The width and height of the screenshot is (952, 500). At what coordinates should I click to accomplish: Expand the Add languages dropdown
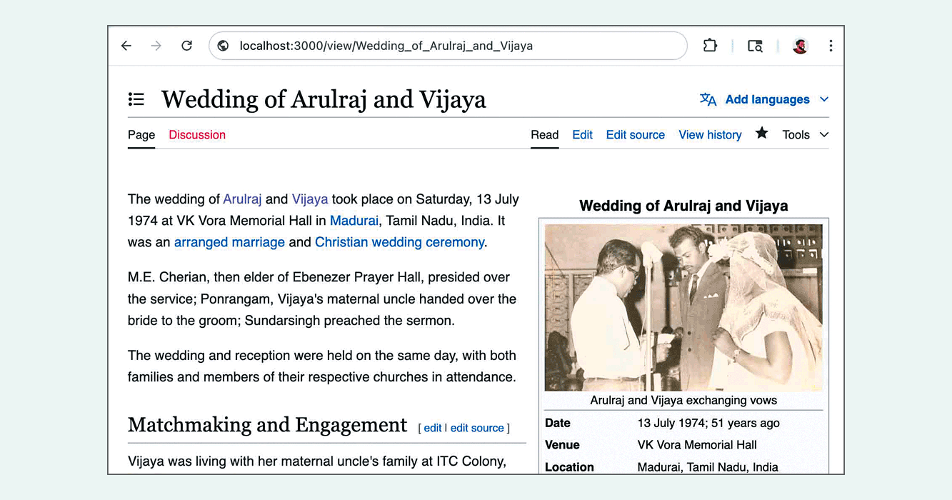[765, 99]
